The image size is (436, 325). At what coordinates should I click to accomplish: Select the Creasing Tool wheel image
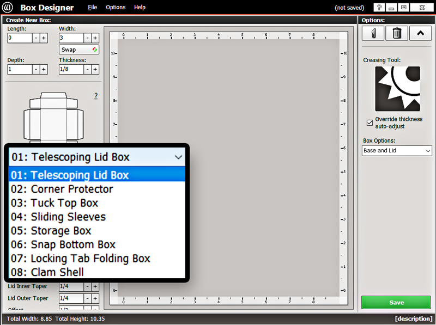398,89
